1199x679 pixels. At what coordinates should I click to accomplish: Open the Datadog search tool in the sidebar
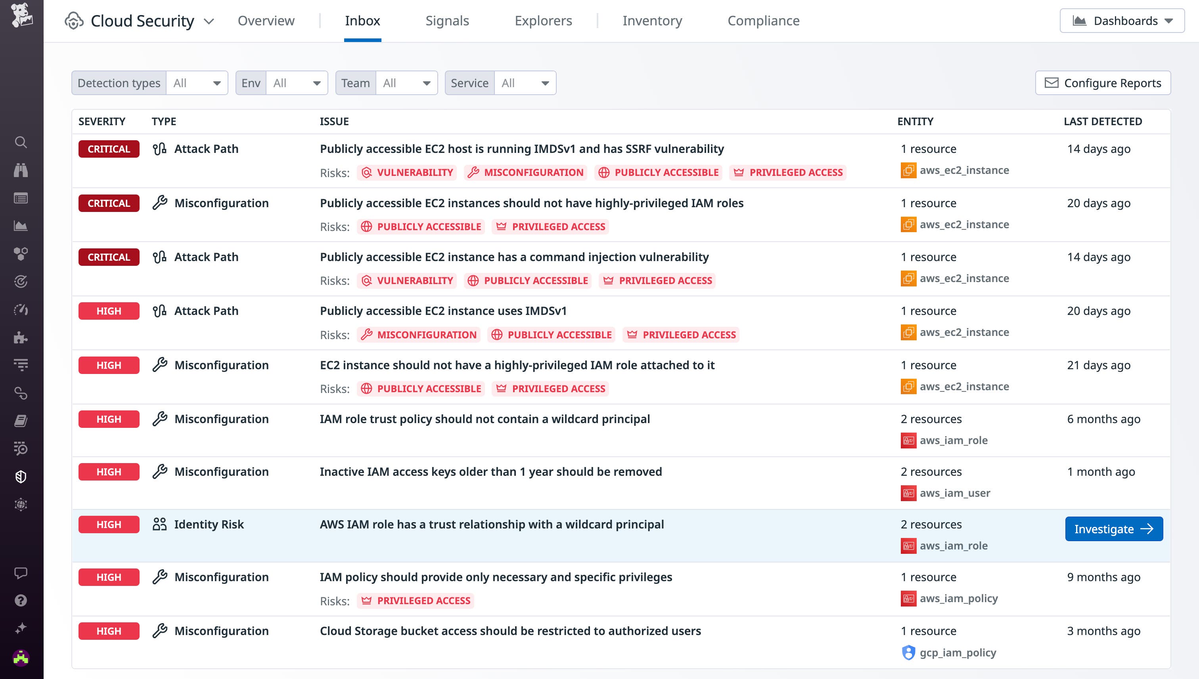[21, 142]
